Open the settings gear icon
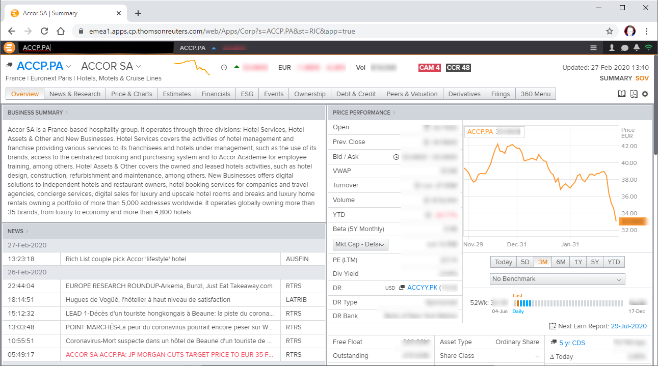658x366 pixels. click(x=645, y=94)
